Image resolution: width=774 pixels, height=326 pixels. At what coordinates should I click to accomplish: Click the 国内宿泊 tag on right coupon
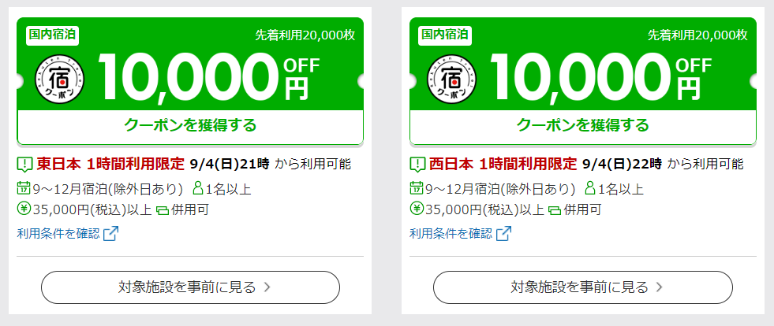(445, 35)
